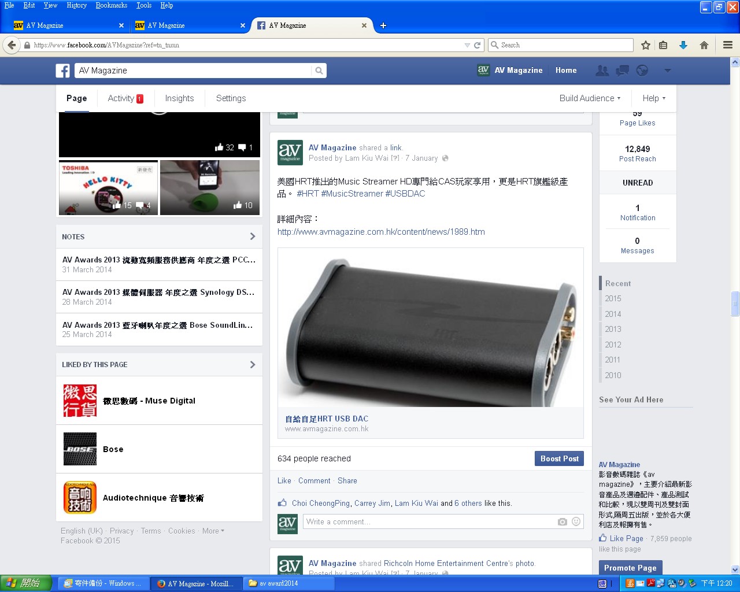Grab the page vertical scrollbar thumb
Screen dimensions: 740x592
click(735, 304)
